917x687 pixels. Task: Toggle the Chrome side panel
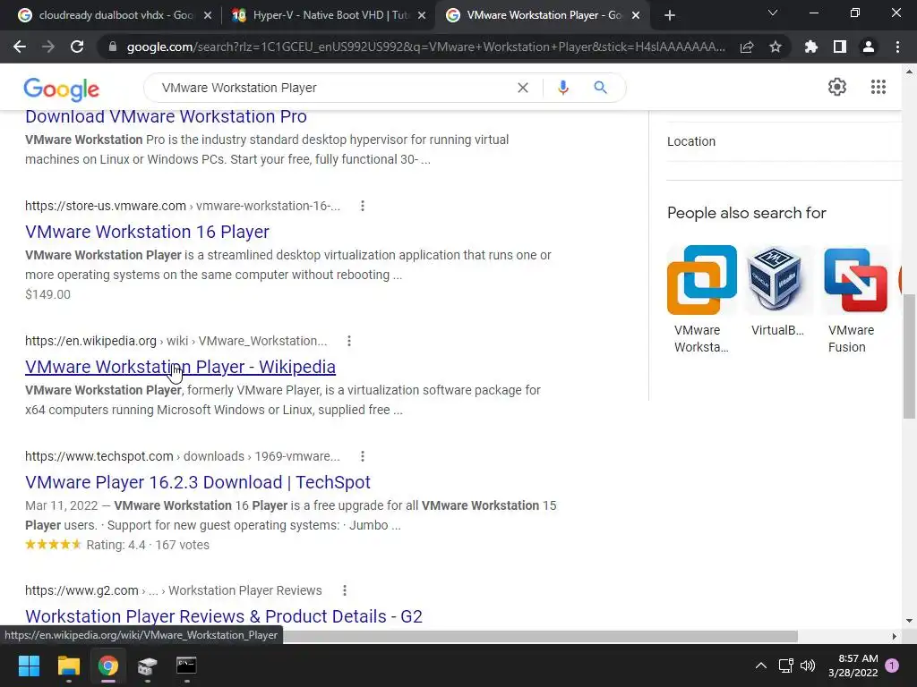pos(840,47)
